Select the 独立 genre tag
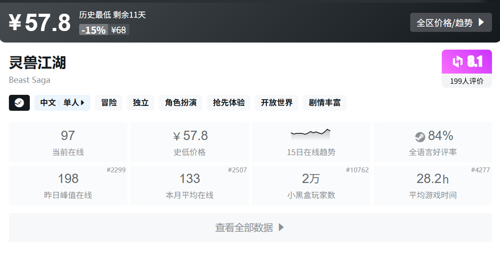Viewport: 500px width, 253px height. (x=140, y=103)
